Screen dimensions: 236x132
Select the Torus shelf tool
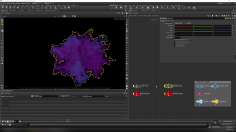pos(14,8)
